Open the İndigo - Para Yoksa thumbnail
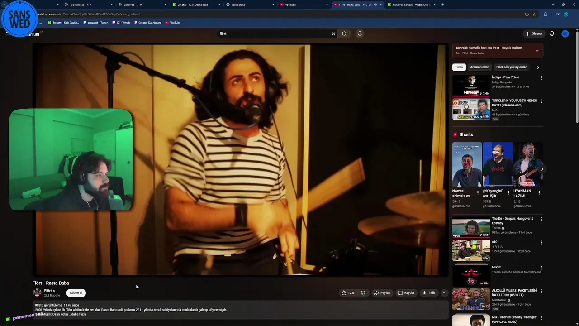 471,85
